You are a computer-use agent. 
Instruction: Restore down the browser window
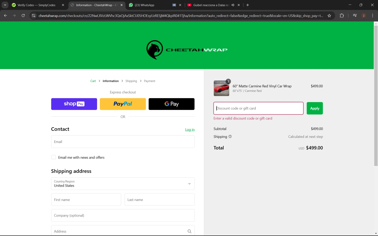361,5
